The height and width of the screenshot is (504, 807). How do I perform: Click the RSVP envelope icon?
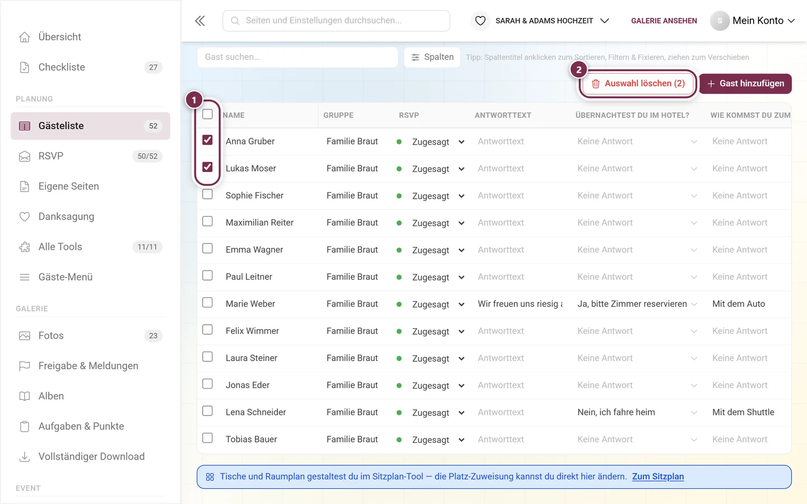pyautogui.click(x=25, y=156)
